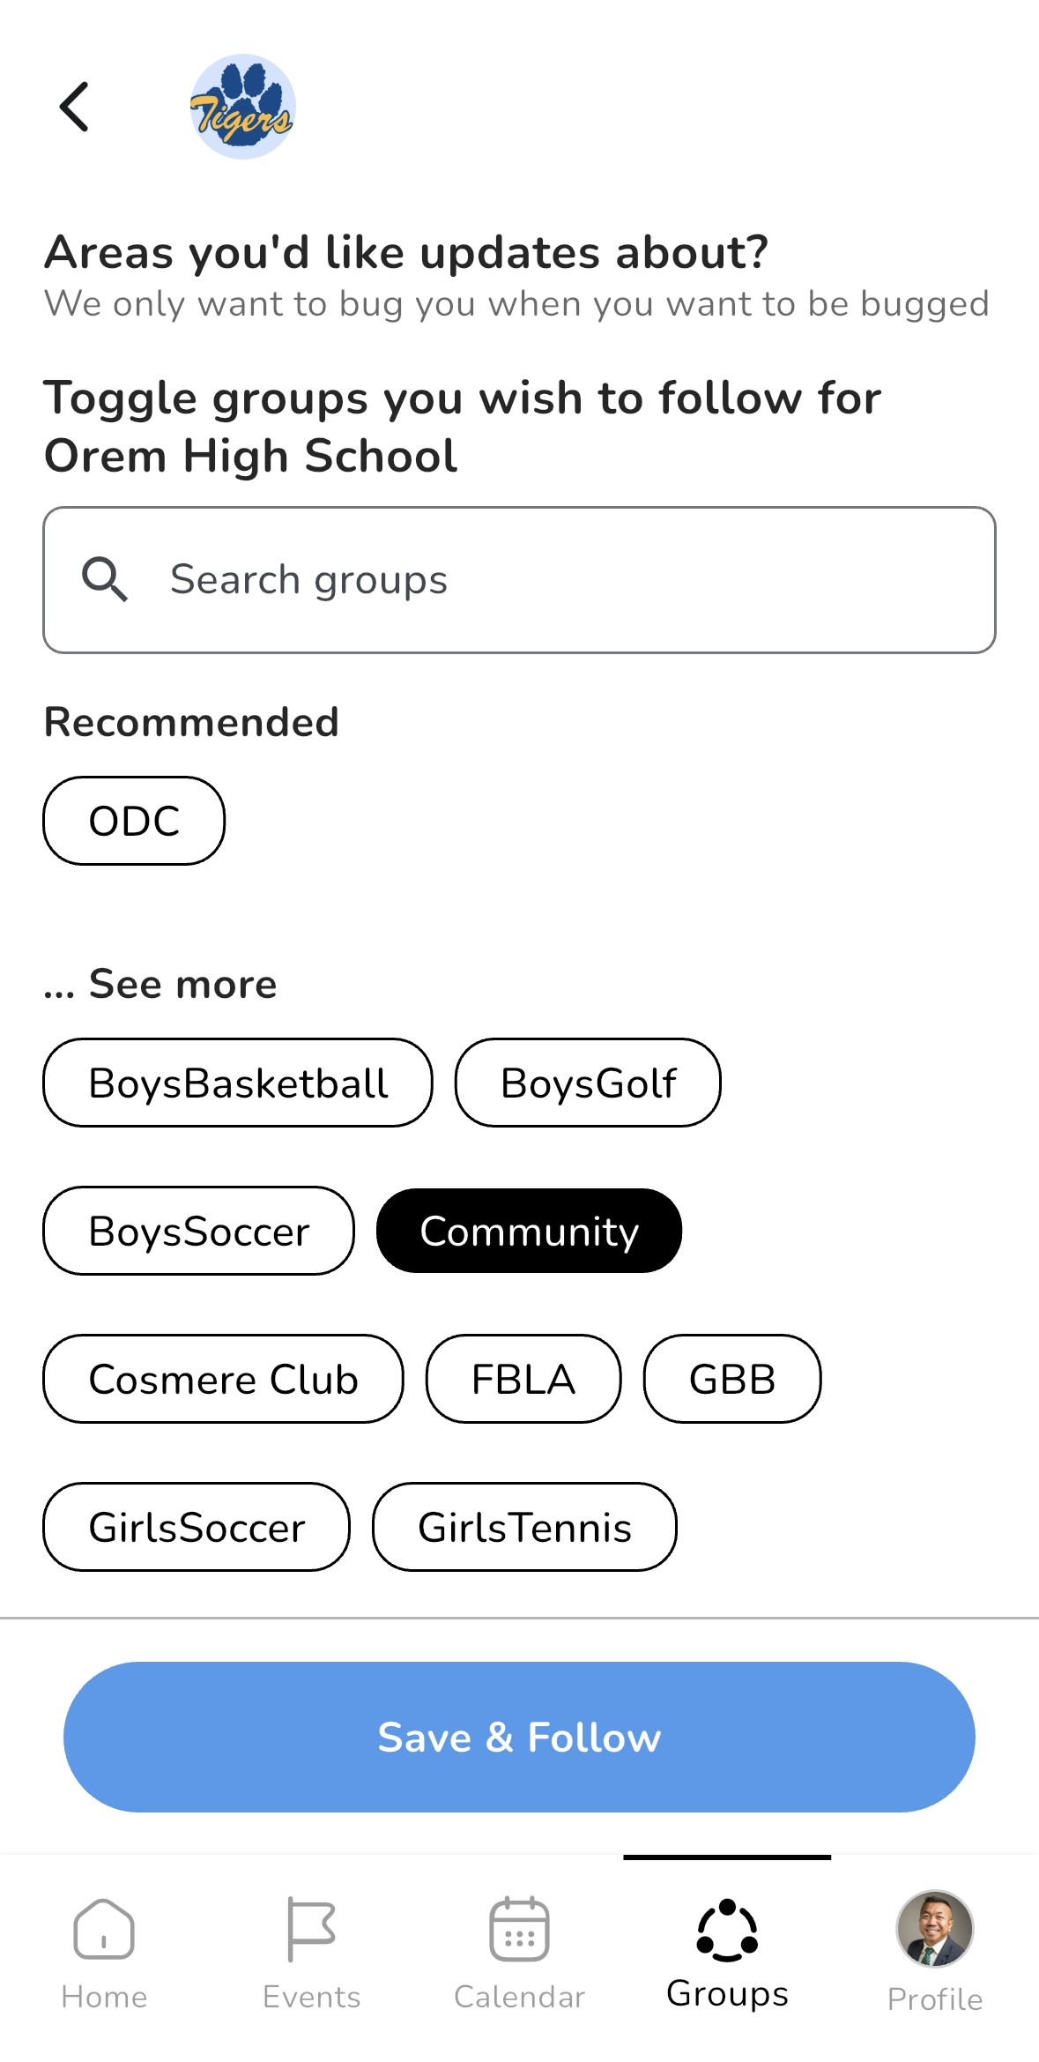Screen dimensions: 1039x2062
Task: Tap the Tigers paw logo
Action: [x=242, y=107]
